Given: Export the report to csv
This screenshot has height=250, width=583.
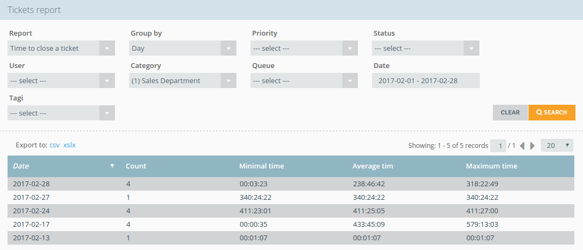Looking at the screenshot, I should tap(55, 145).
